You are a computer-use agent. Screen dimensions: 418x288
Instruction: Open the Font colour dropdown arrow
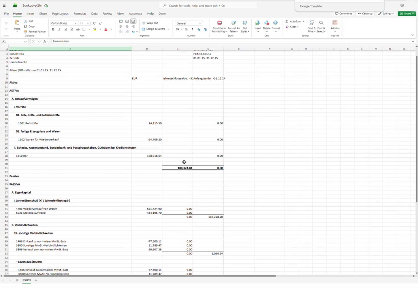pyautogui.click(x=111, y=29)
